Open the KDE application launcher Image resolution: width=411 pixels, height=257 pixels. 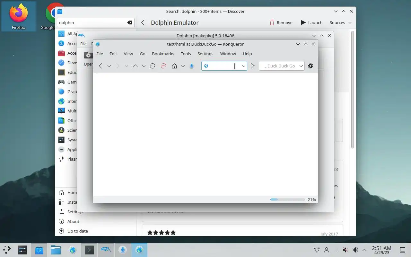pyautogui.click(x=7, y=250)
